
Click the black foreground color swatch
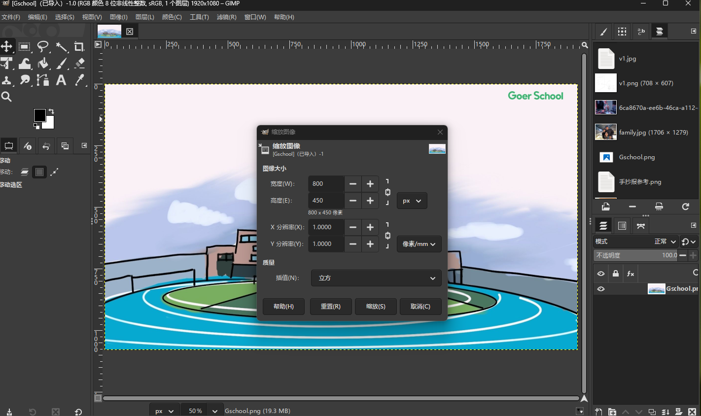pyautogui.click(x=39, y=115)
